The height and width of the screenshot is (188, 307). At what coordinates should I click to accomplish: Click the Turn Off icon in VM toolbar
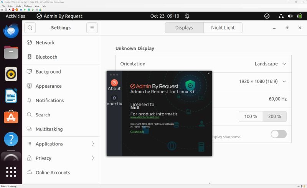[x=9, y=10]
